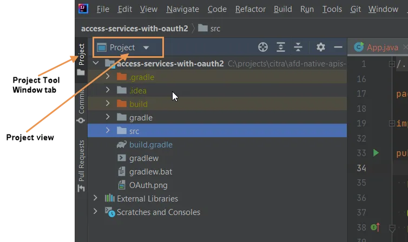
Task: Click the .gradle orange folder icon
Action: [122, 77]
